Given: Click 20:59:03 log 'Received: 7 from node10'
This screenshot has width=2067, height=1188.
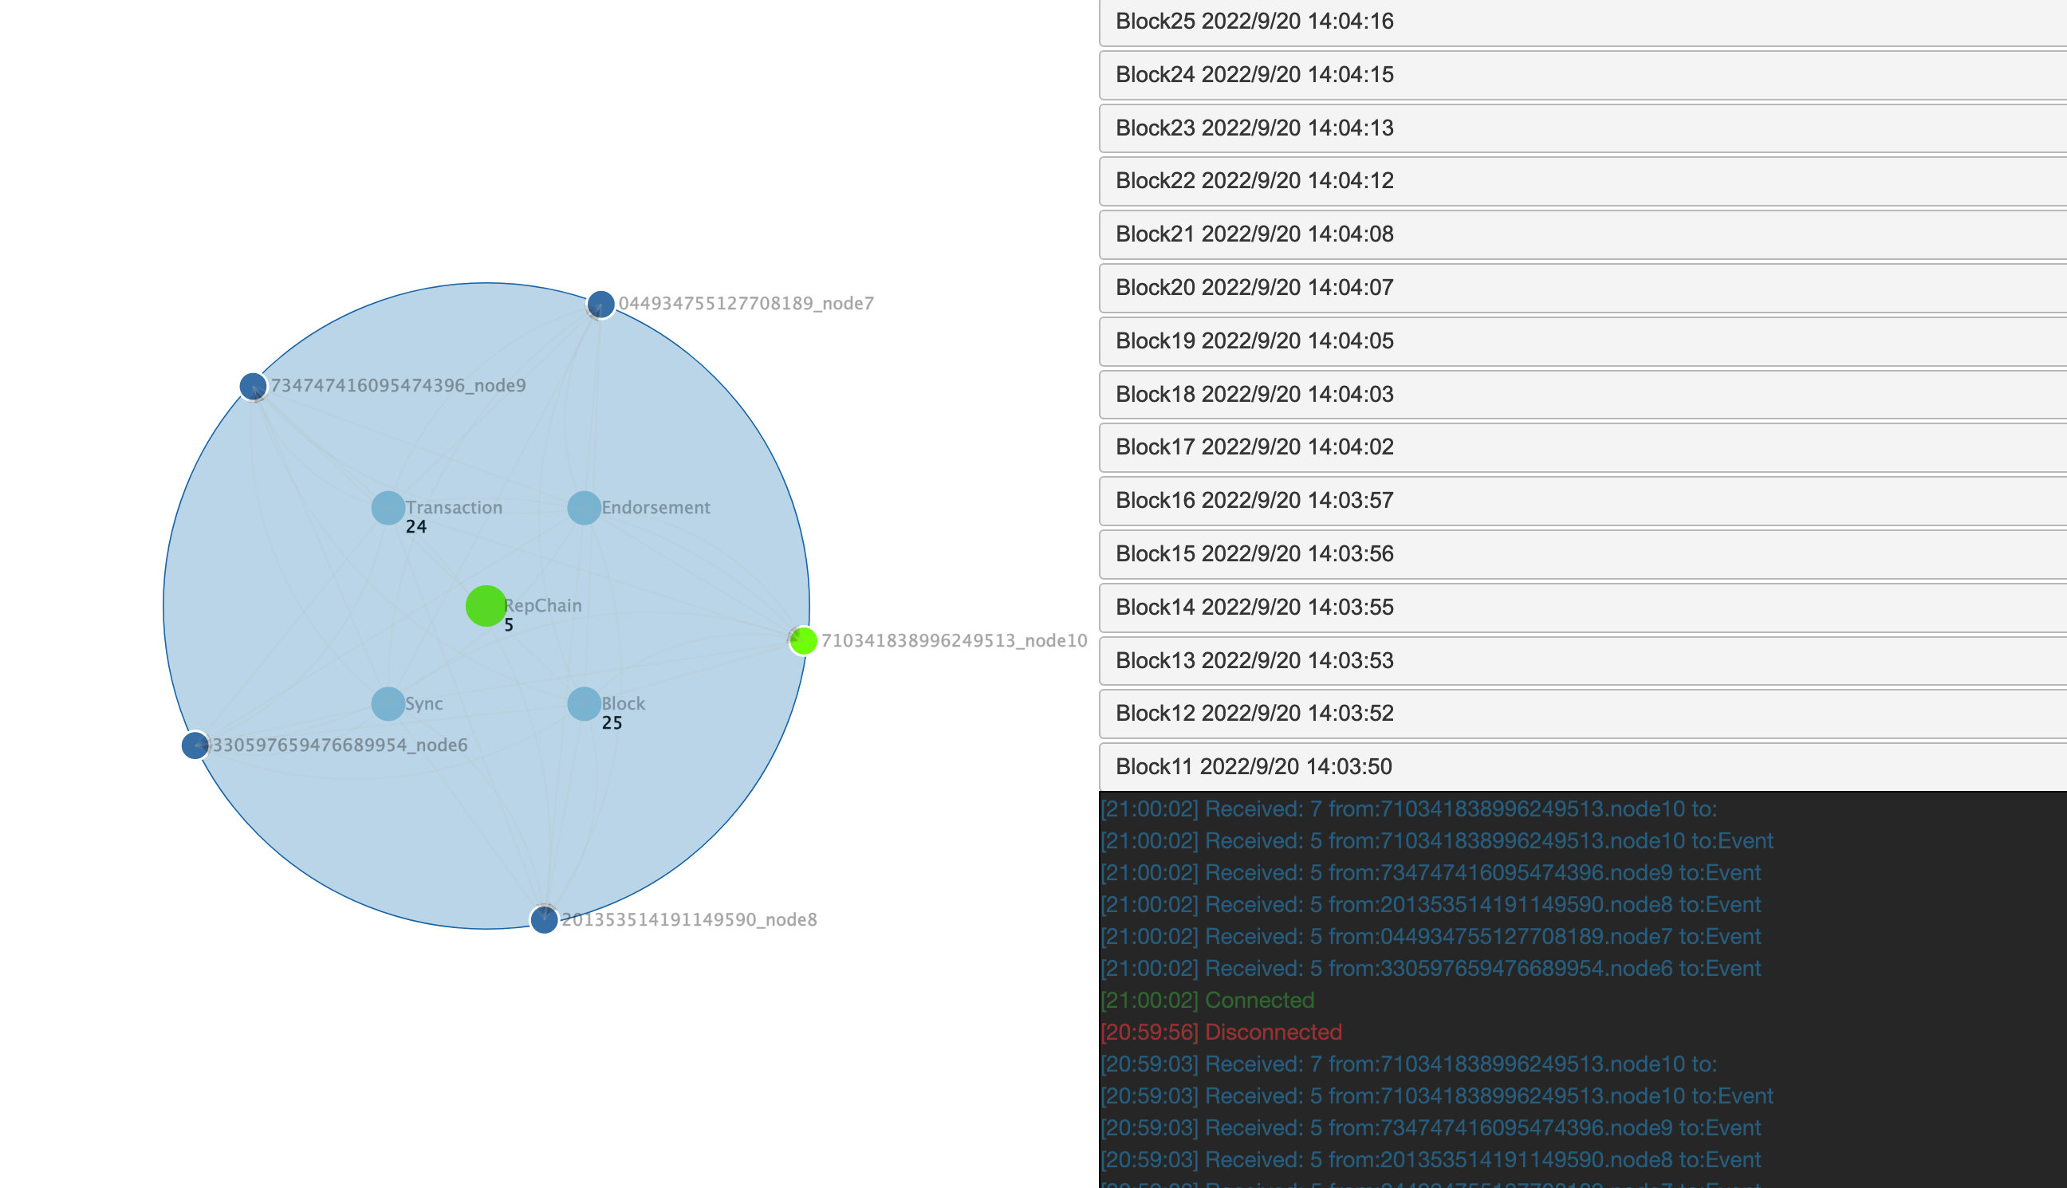Looking at the screenshot, I should tap(1408, 1064).
